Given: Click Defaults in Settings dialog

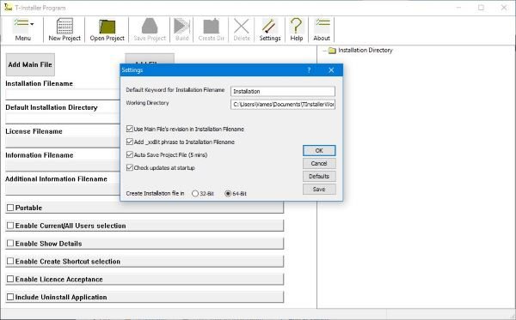Looking at the screenshot, I should click(x=319, y=176).
